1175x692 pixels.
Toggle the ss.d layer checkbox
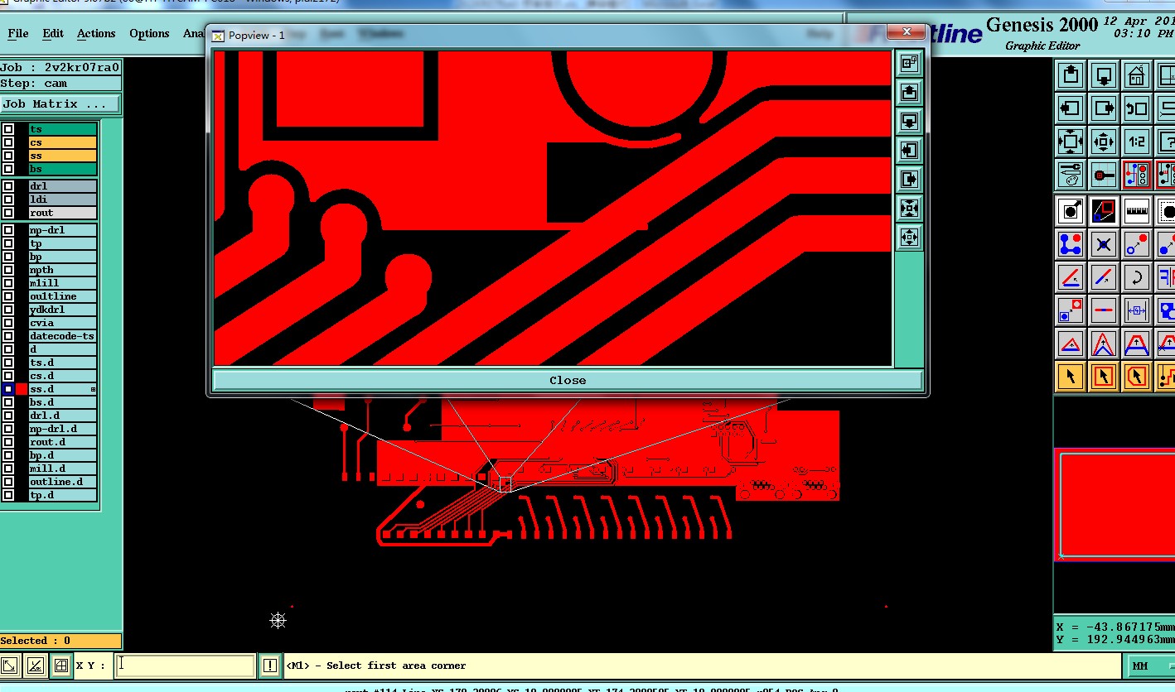tap(8, 389)
